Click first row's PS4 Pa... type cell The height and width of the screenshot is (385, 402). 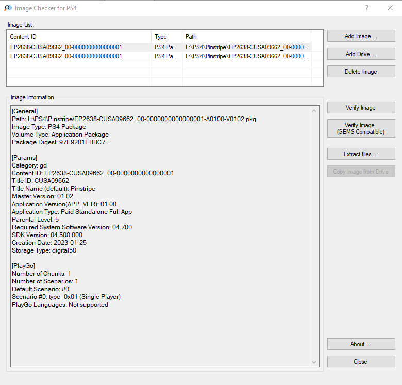coord(166,47)
